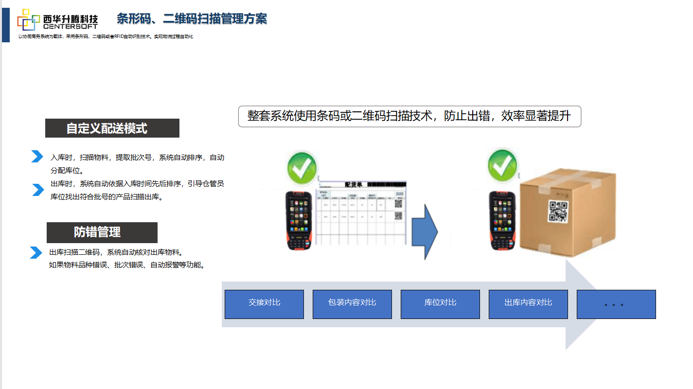693x389 pixels.
Task: Select the blue chevron beside 入库时 text
Action: (x=37, y=157)
